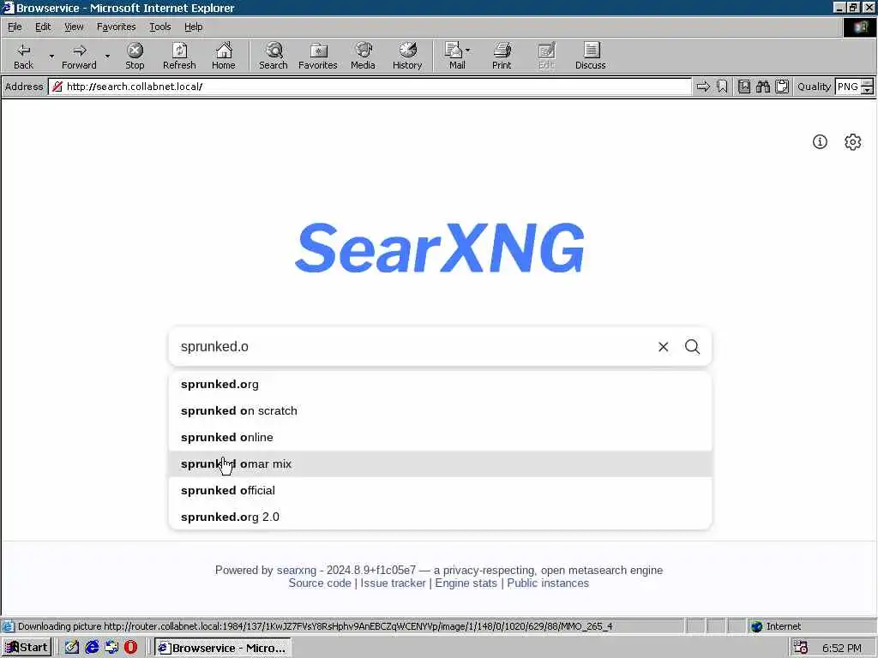This screenshot has width=878, height=658.
Task: Print the current page
Action: tap(502, 56)
